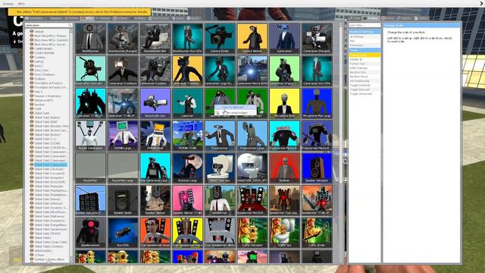485x273 pixels.
Task: Select the Traffic Strider icon
Action: [x=317, y=233]
